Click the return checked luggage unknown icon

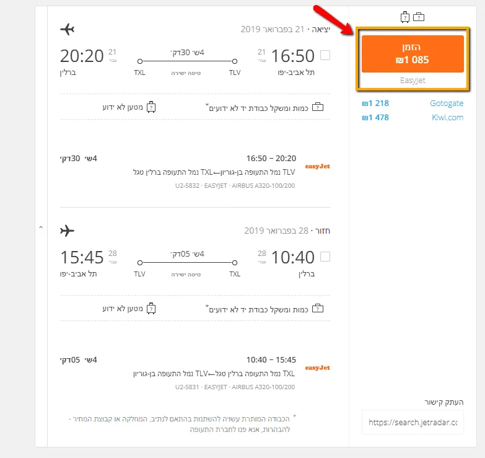pos(151,308)
